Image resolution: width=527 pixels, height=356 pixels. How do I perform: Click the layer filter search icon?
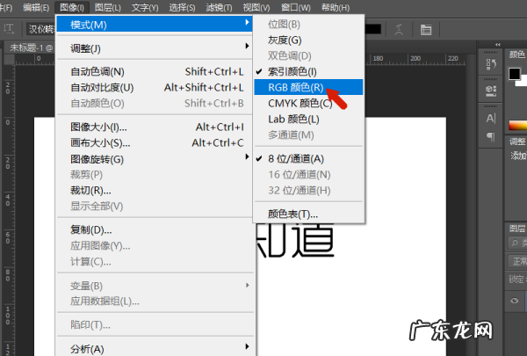[x=515, y=243]
